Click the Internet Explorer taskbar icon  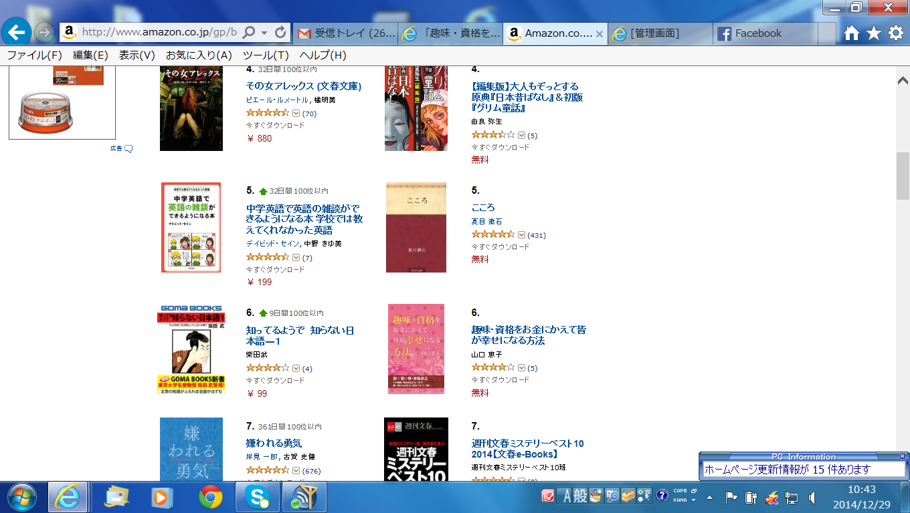coord(68,497)
